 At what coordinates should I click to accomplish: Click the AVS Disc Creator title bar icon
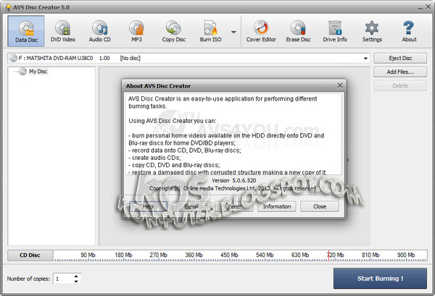point(8,7)
